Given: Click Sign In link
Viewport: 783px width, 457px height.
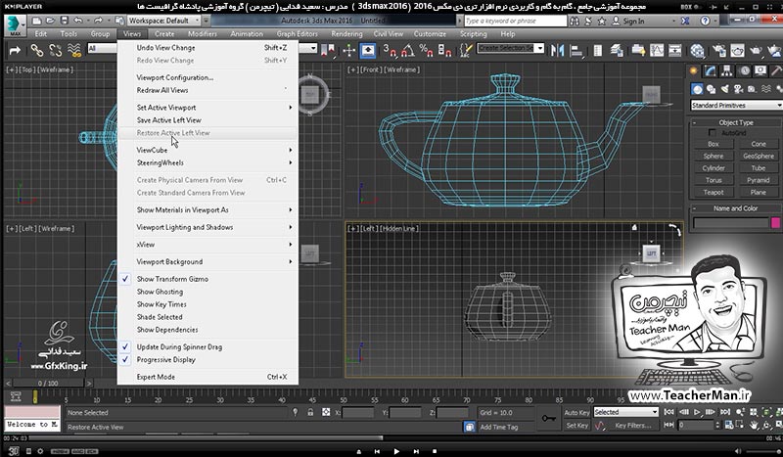Looking at the screenshot, I should point(633,21).
